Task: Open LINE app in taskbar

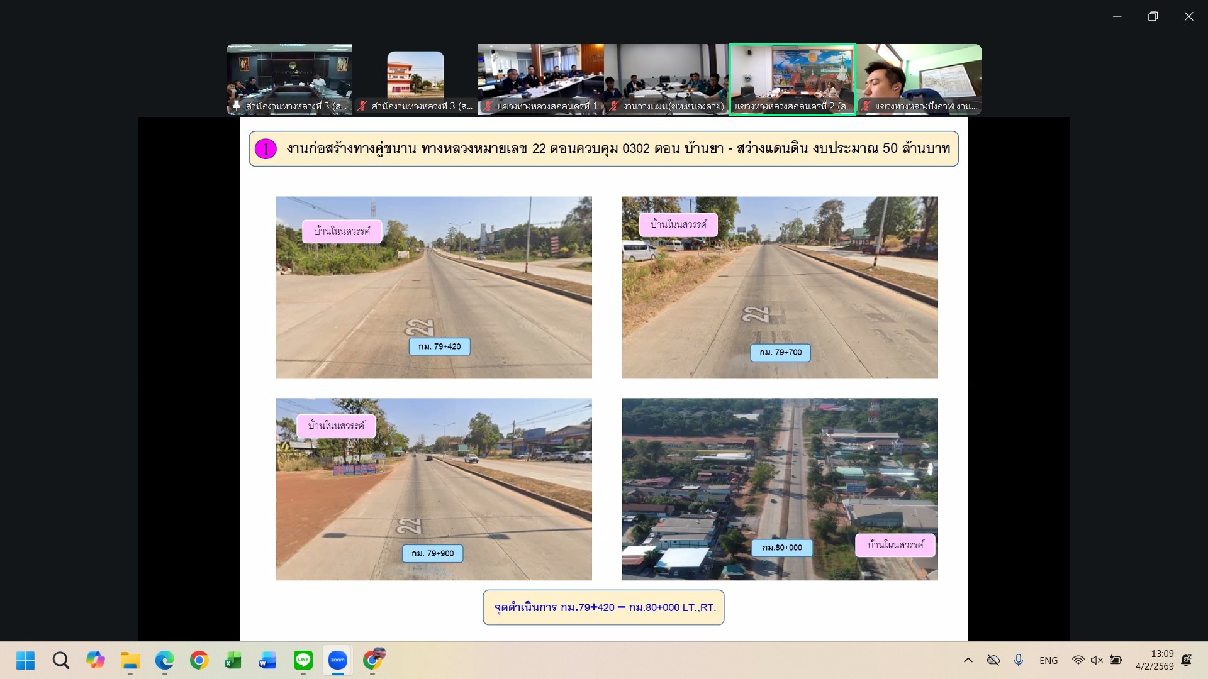Action: point(303,660)
